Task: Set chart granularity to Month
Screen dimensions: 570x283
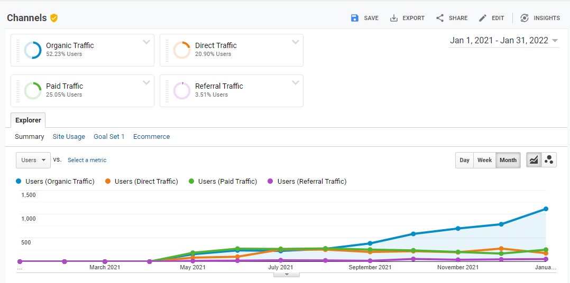Action: pos(508,160)
